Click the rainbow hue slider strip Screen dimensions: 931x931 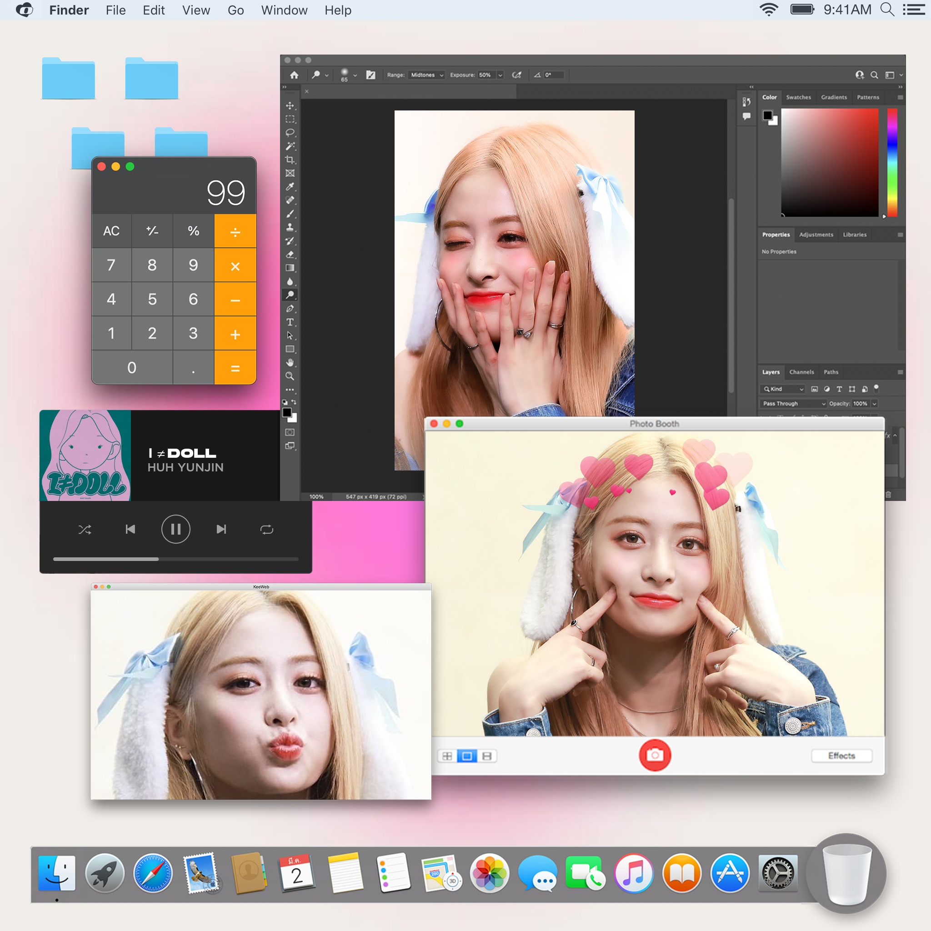892,162
